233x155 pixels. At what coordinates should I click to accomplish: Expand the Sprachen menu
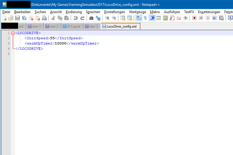(93, 12)
